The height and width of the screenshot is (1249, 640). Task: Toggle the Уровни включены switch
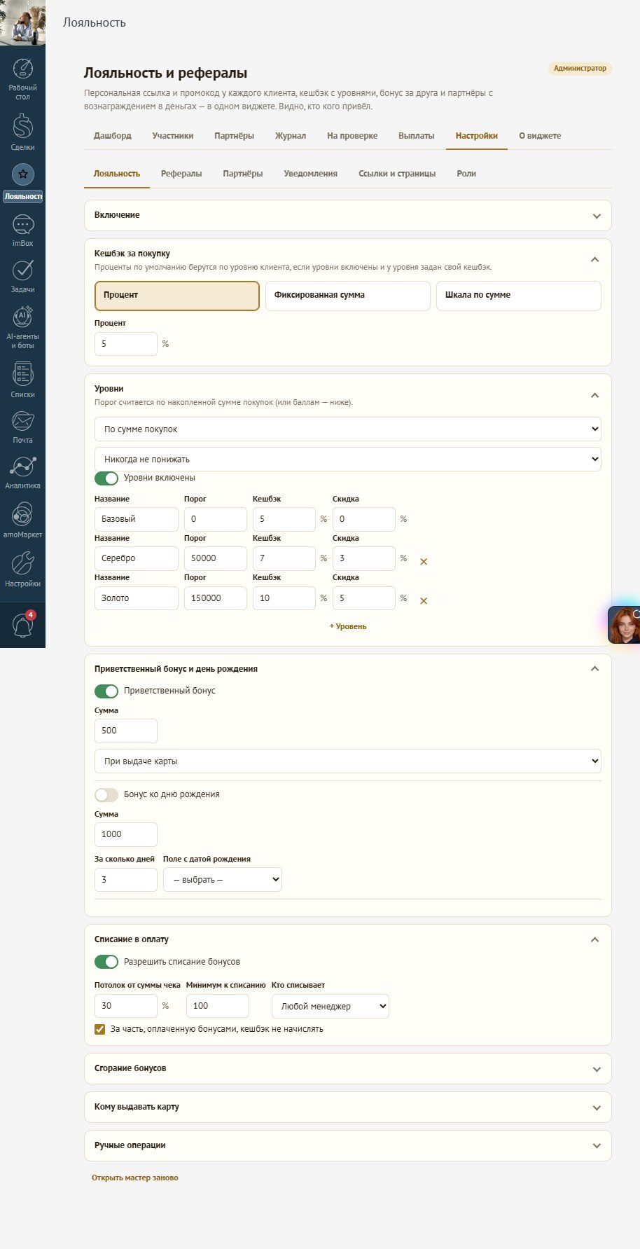coord(106,478)
